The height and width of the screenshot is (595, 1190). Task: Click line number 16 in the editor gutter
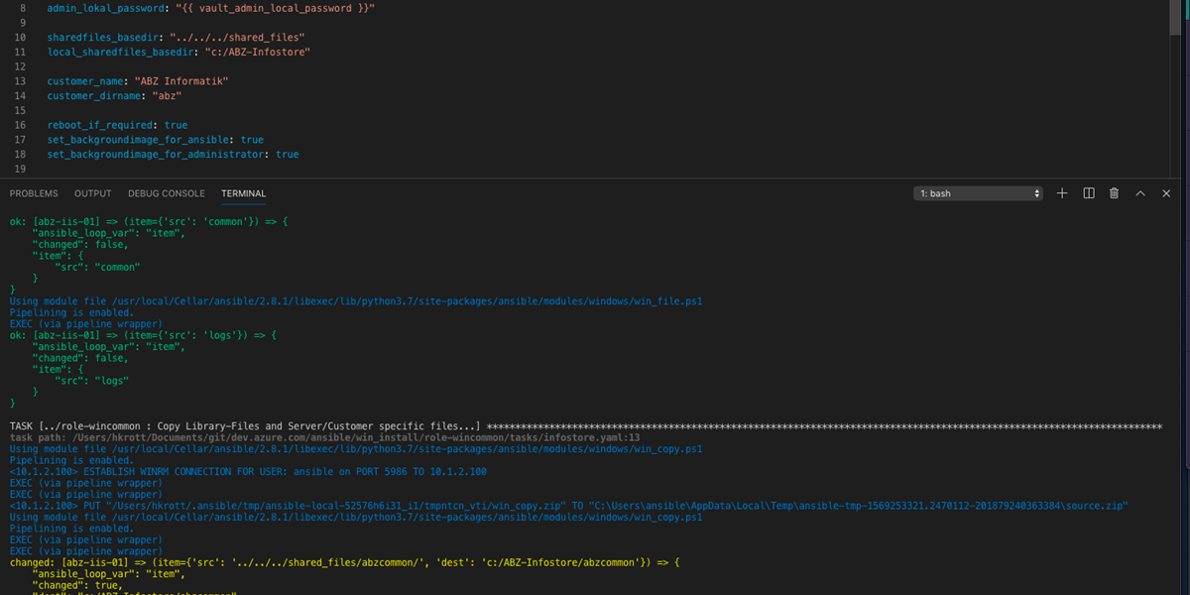pyautogui.click(x=21, y=125)
